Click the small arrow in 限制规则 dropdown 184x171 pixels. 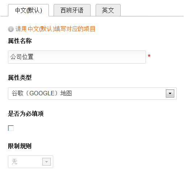[46, 162]
